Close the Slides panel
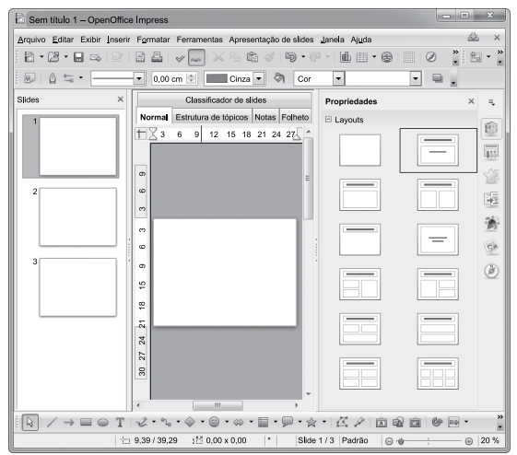Image resolution: width=517 pixels, height=455 pixels. tap(121, 99)
